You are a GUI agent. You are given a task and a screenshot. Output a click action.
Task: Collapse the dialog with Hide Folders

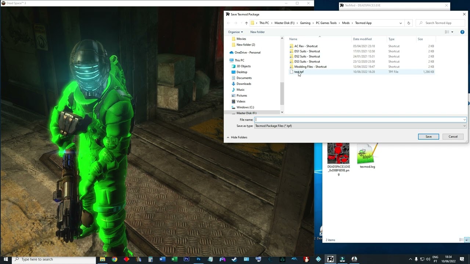pyautogui.click(x=237, y=137)
